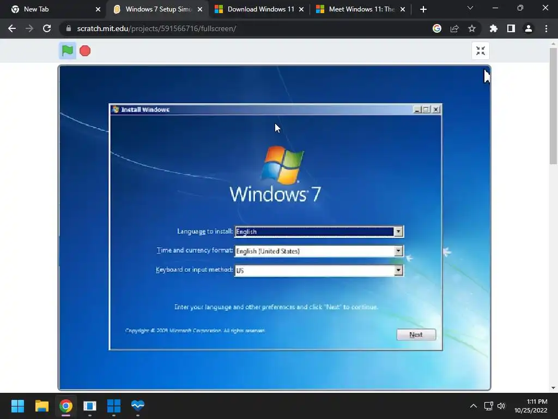Open the blue four-tile Windows-logo app on the taskbar
This screenshot has width=558, height=419.
(x=114, y=406)
